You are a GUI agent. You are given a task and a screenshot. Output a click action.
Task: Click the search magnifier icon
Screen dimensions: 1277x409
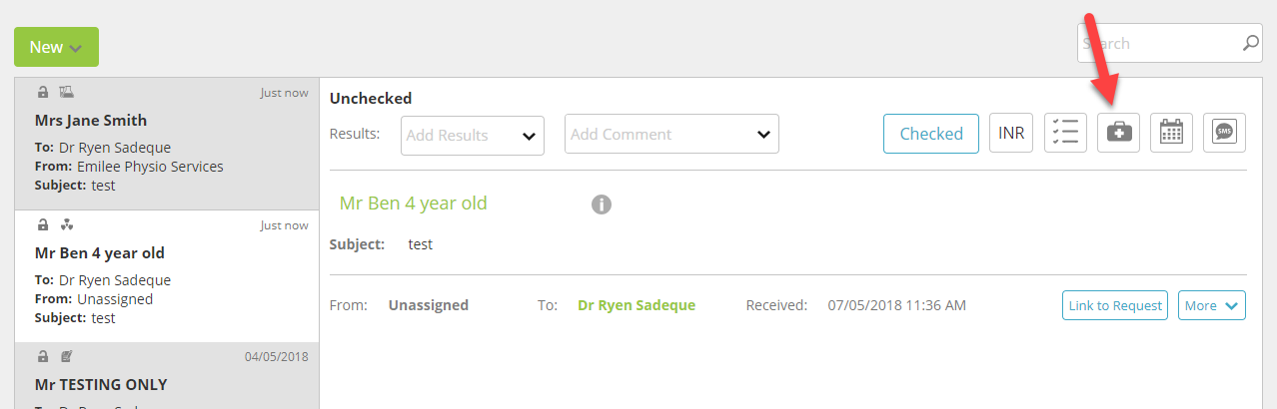click(x=1251, y=43)
